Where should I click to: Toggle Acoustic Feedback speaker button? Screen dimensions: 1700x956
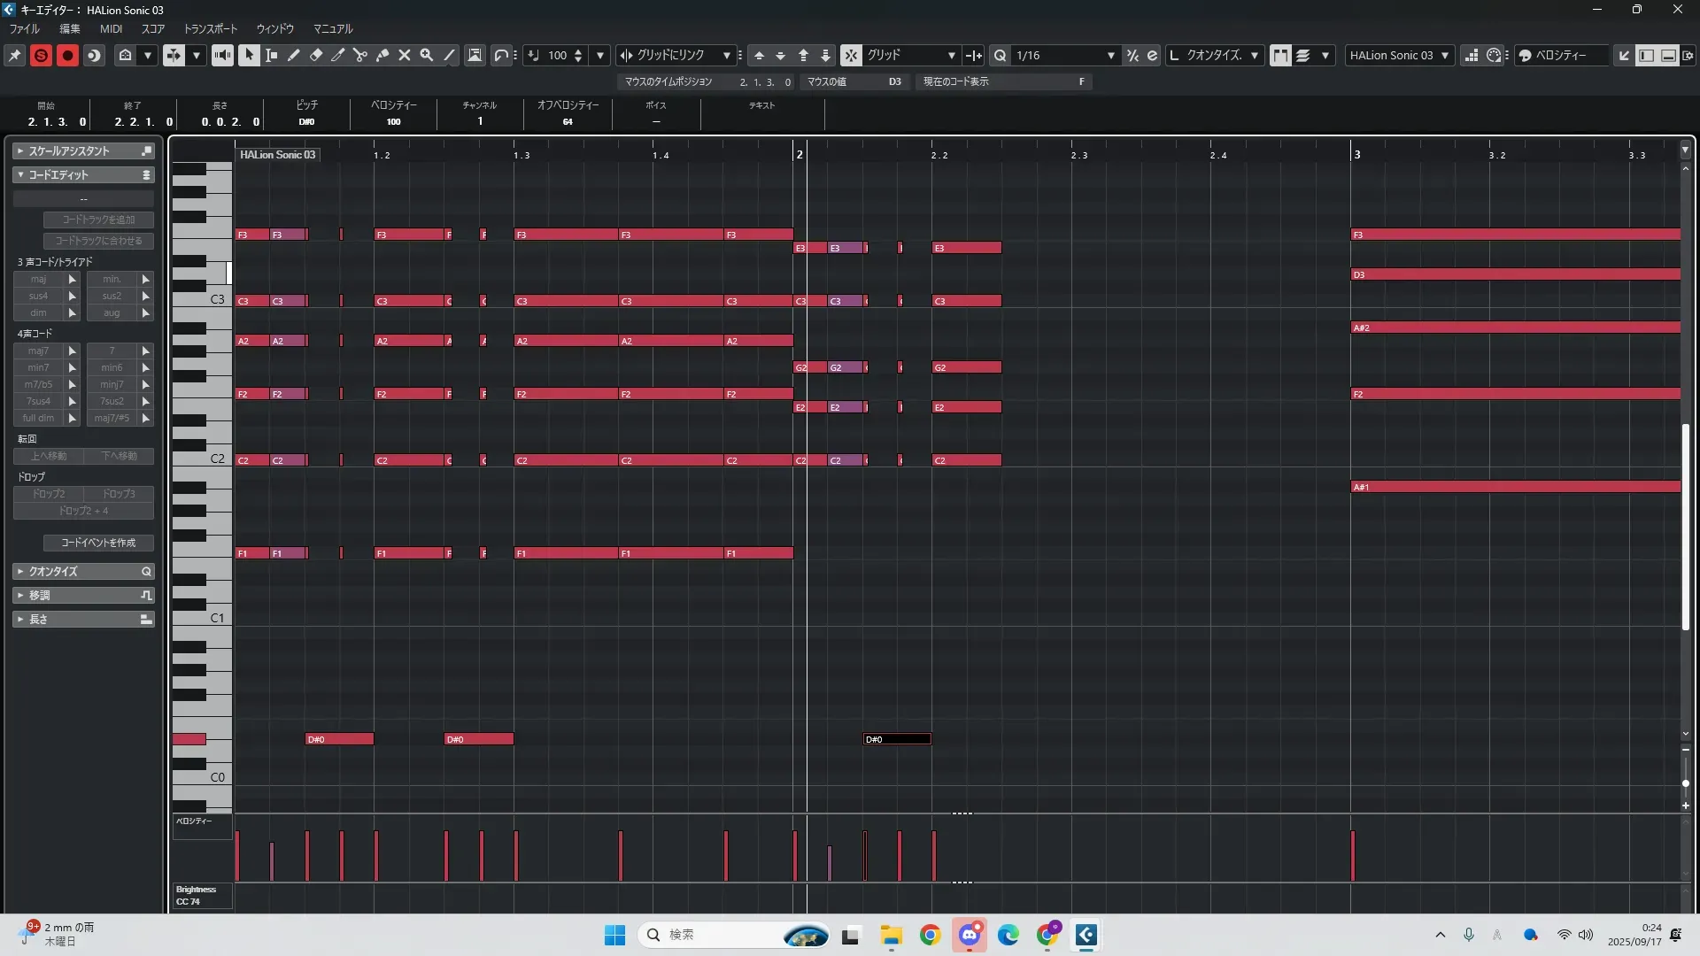(222, 55)
